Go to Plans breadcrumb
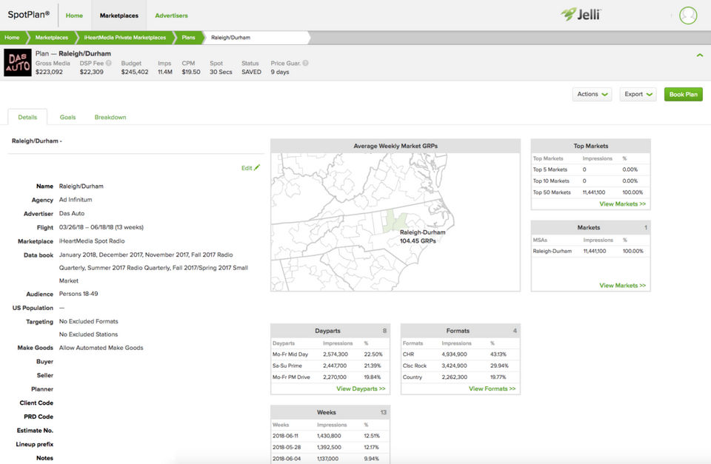This screenshot has height=464, width=711. point(188,38)
